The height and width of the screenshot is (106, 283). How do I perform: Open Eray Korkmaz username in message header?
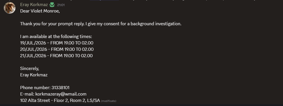click(34, 5)
